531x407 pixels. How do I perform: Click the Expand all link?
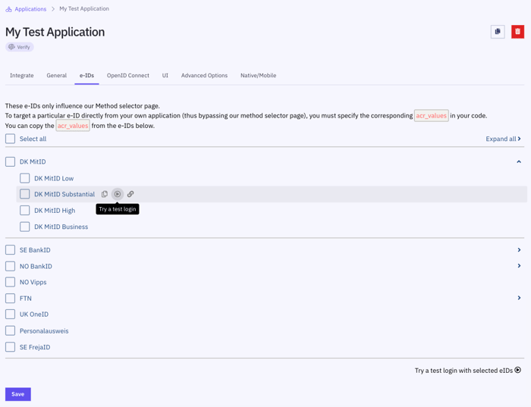pos(503,139)
